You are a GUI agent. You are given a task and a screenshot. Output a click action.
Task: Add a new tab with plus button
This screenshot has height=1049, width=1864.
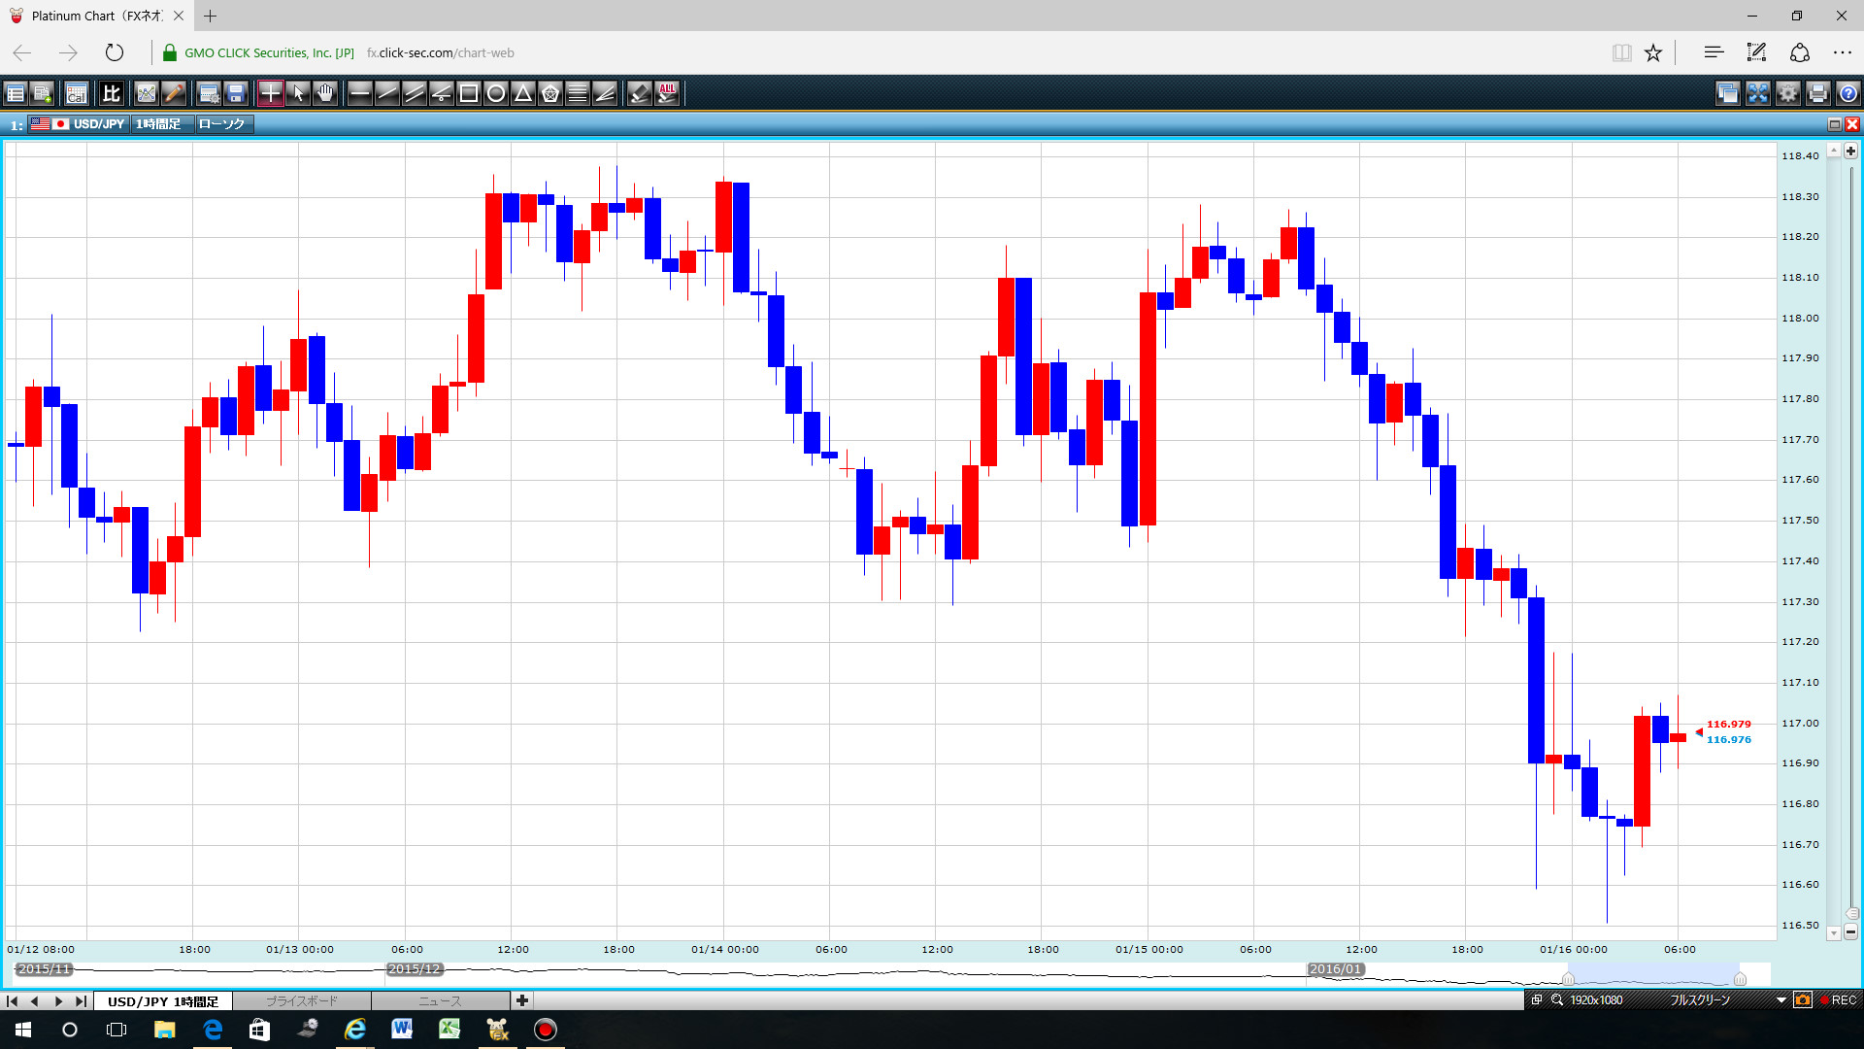[522, 1000]
